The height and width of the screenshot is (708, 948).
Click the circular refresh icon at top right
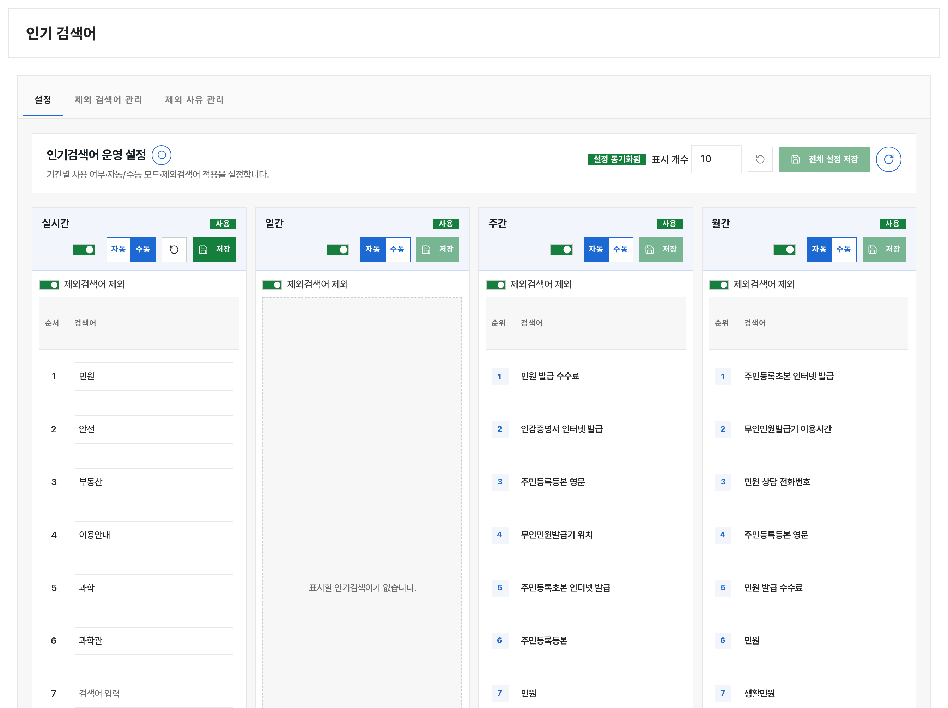coord(888,159)
